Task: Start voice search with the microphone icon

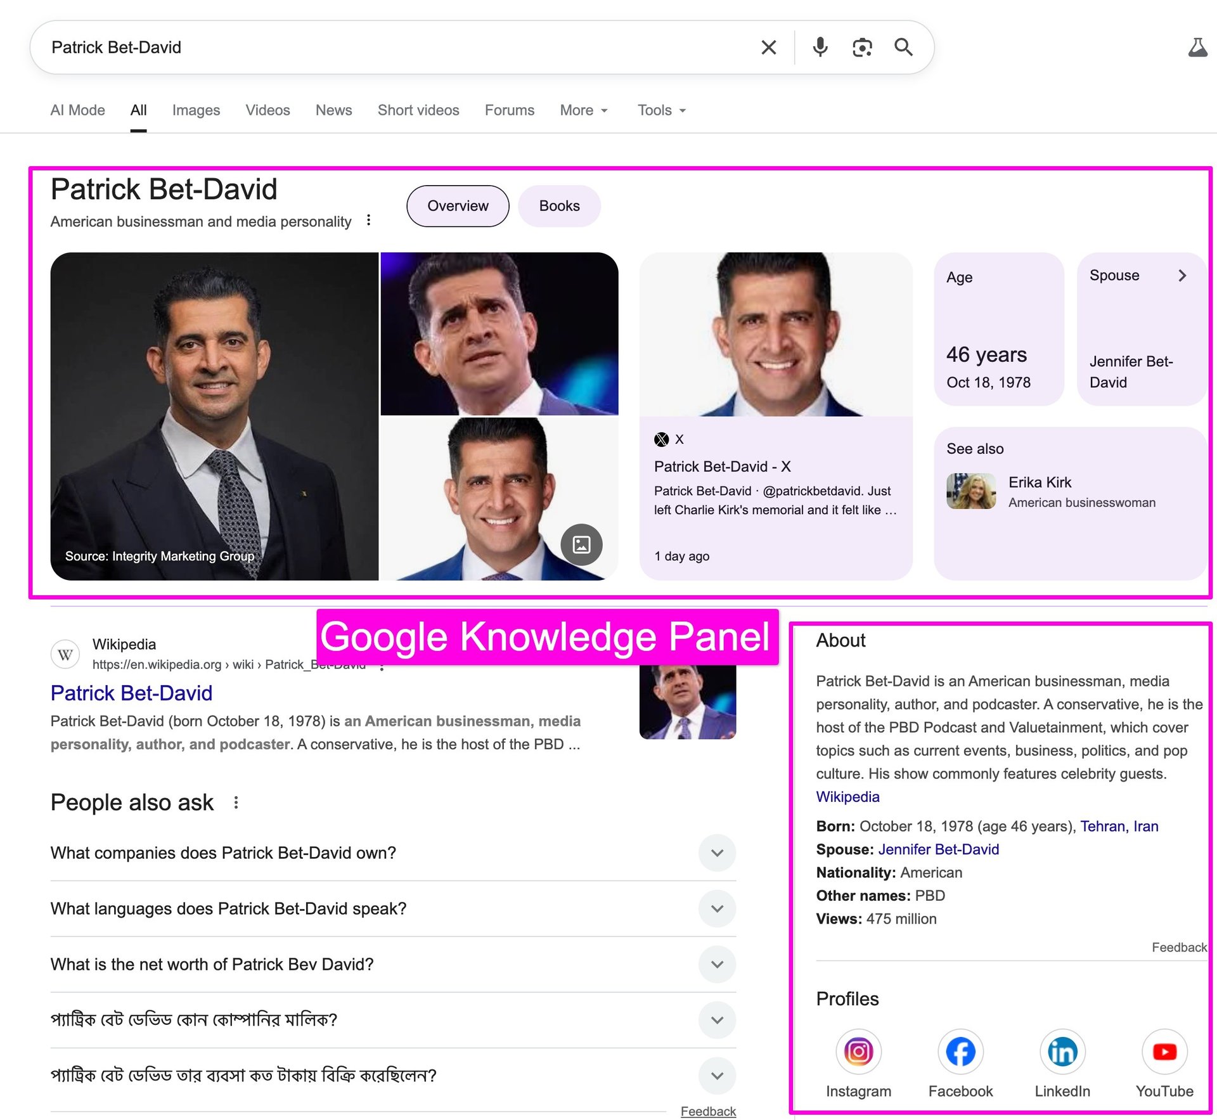Action: [820, 48]
